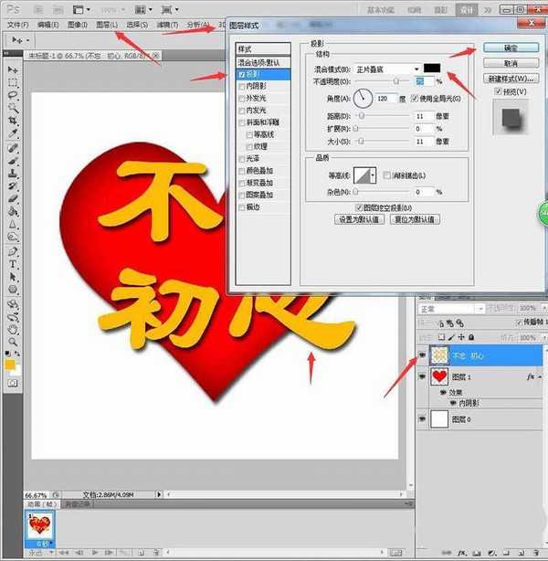Select the Horizontal Type tool
This screenshot has height=561, width=548.
tap(13, 263)
